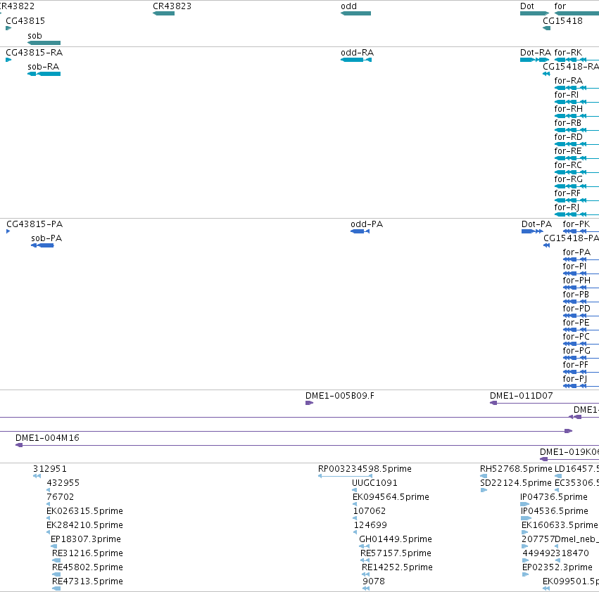
Task: Click the CG43815-PA protein label
Action: click(x=34, y=224)
